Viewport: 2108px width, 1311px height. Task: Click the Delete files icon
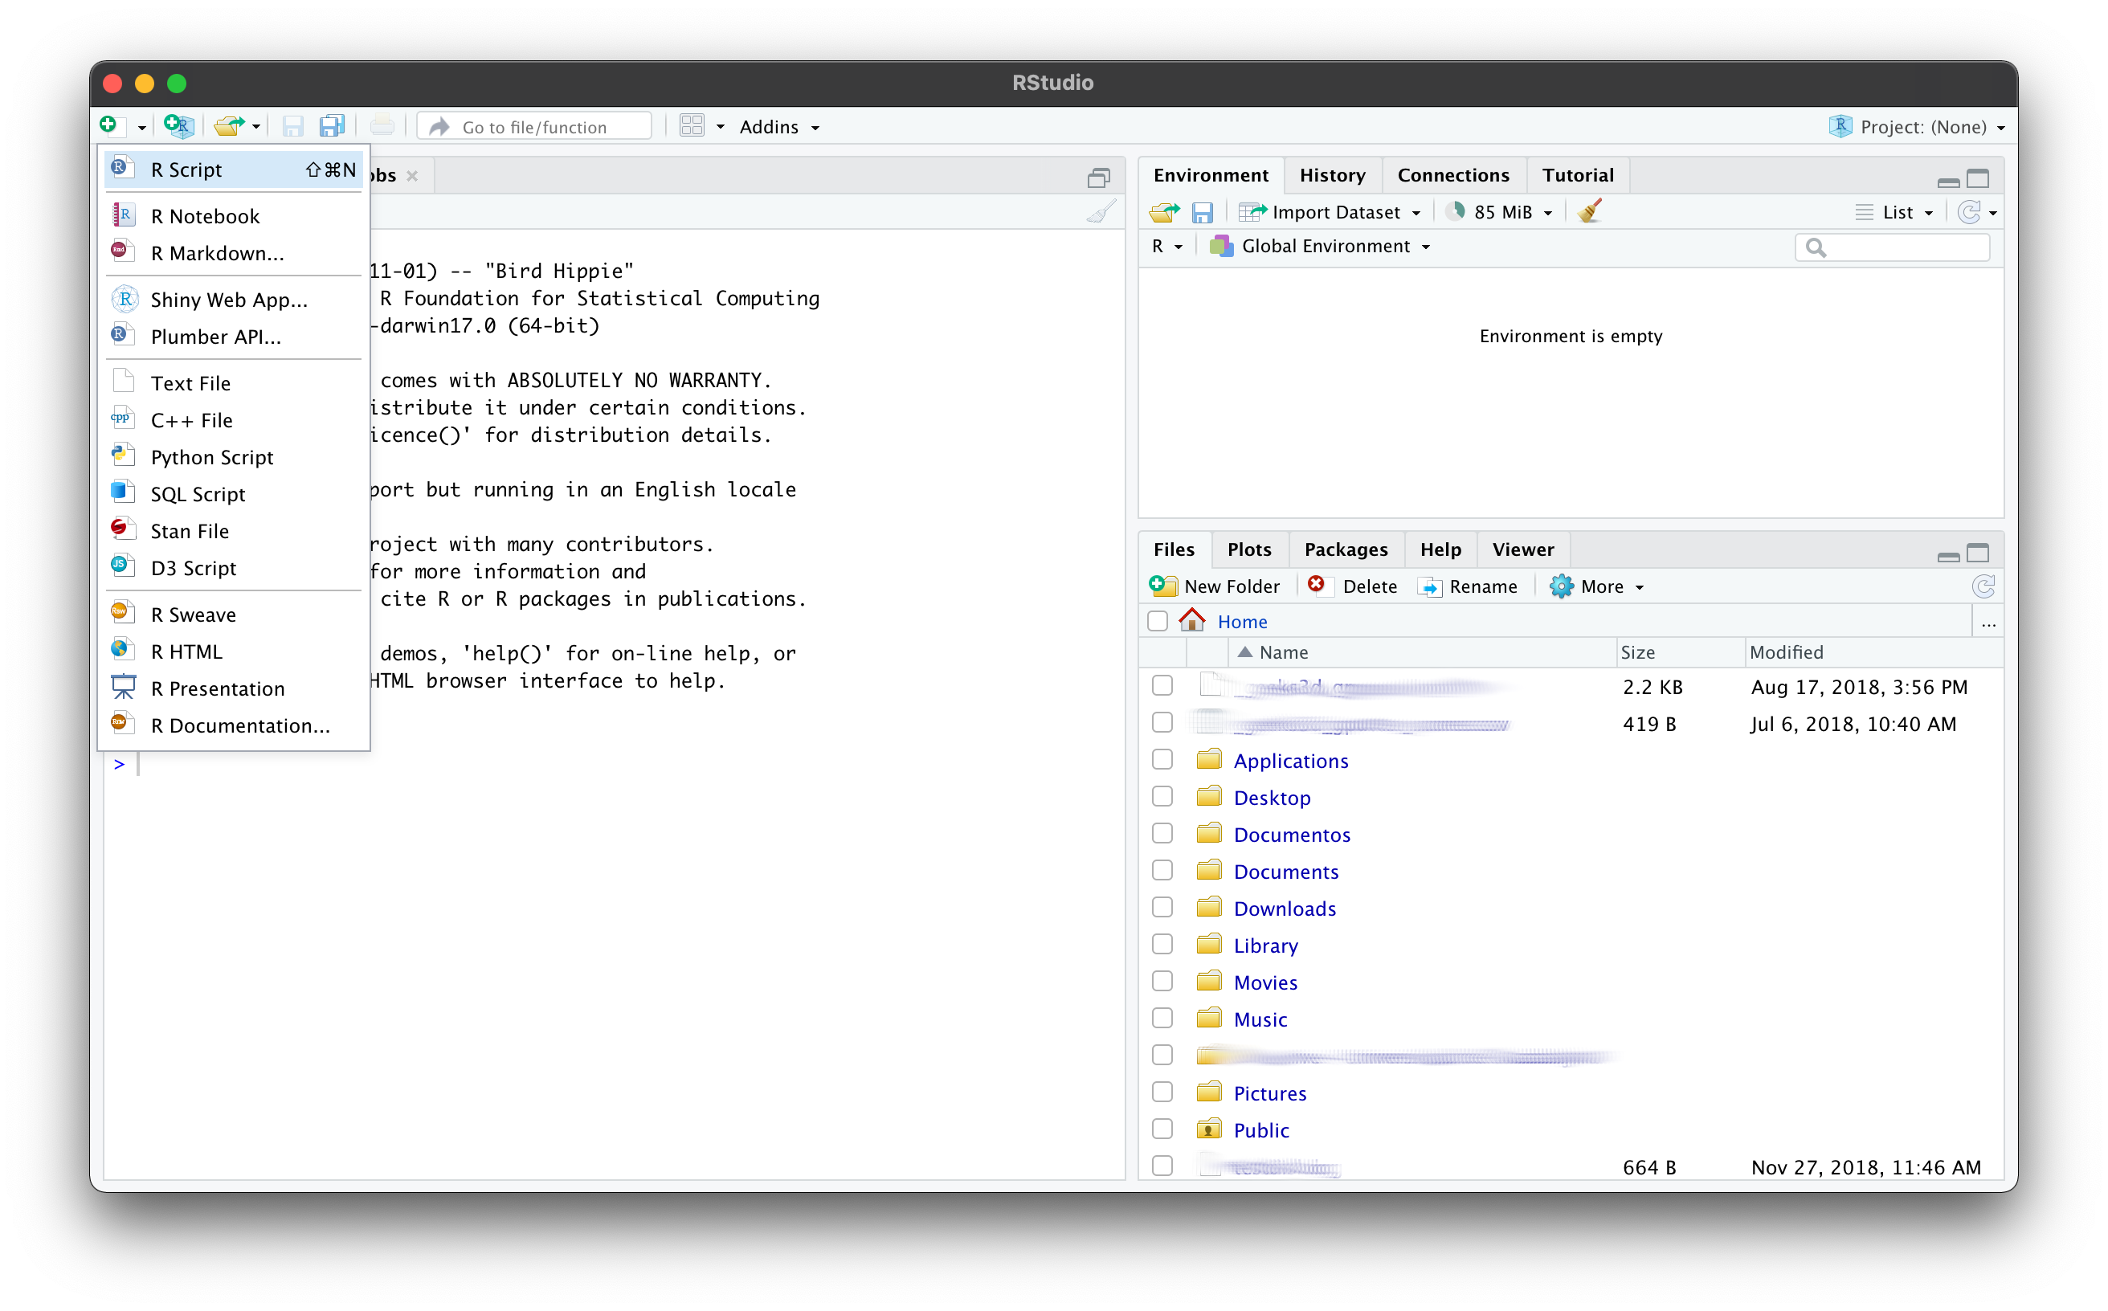[x=1317, y=586]
